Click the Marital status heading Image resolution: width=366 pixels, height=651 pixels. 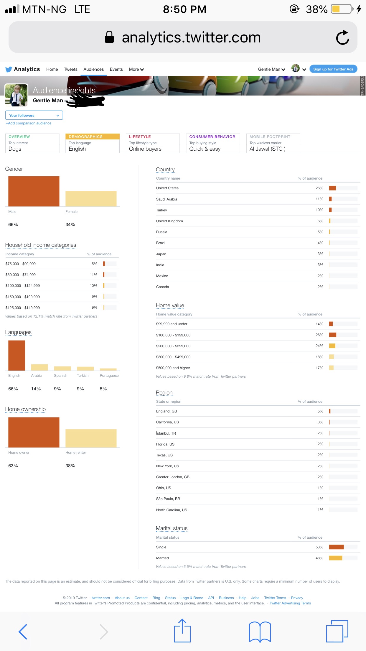[x=172, y=528]
